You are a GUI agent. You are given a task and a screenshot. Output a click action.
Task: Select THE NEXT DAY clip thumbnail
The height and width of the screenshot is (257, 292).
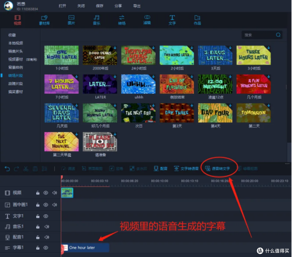click(x=138, y=113)
